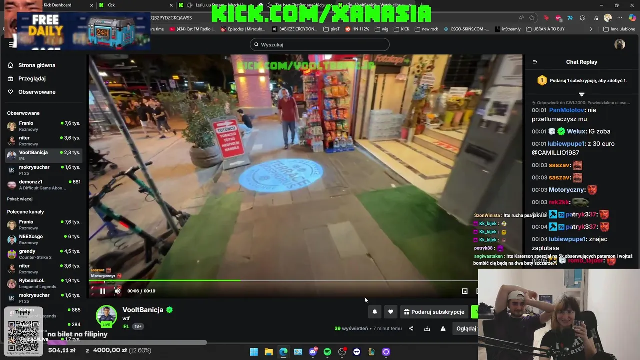Expand Pokaż więcej in followed channels
The image size is (640, 360).
click(20, 199)
